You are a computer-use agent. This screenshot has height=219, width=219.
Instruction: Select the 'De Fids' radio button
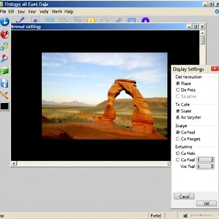tap(178, 90)
